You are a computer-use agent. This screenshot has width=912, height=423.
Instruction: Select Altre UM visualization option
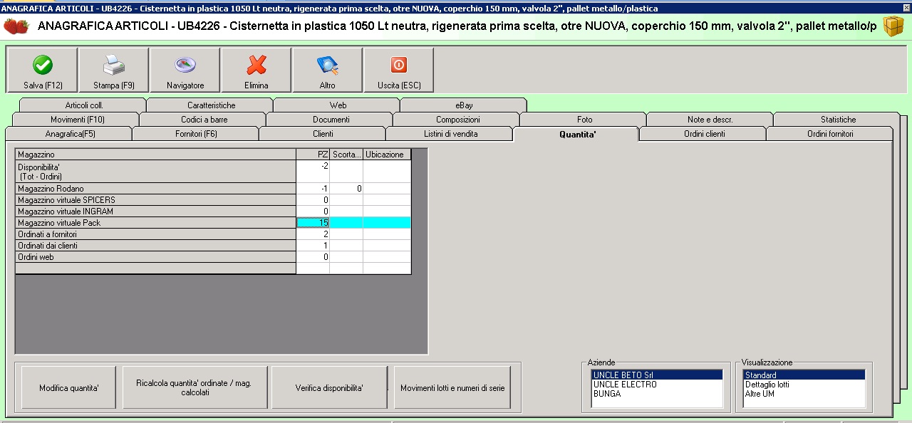804,394
